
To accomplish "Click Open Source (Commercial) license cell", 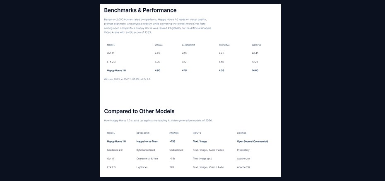I will point(253,142).
